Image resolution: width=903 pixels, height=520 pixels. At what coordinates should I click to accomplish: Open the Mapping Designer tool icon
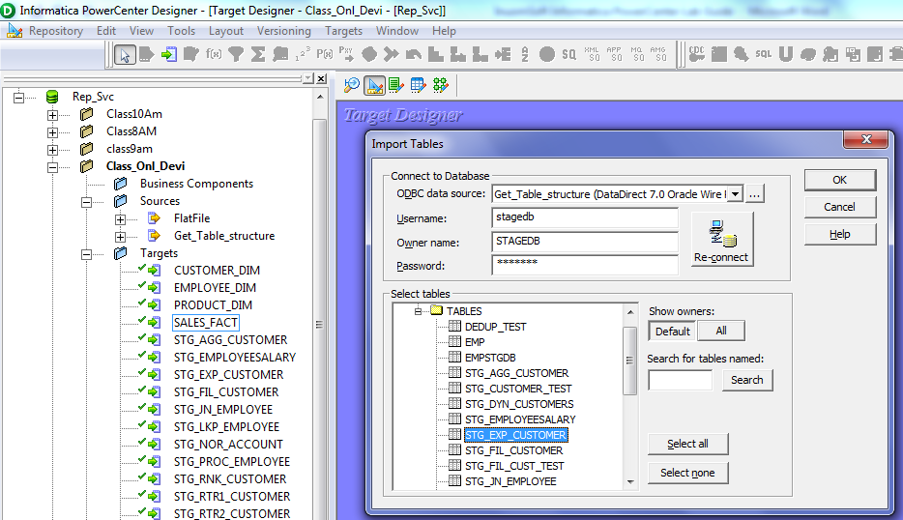[x=441, y=85]
